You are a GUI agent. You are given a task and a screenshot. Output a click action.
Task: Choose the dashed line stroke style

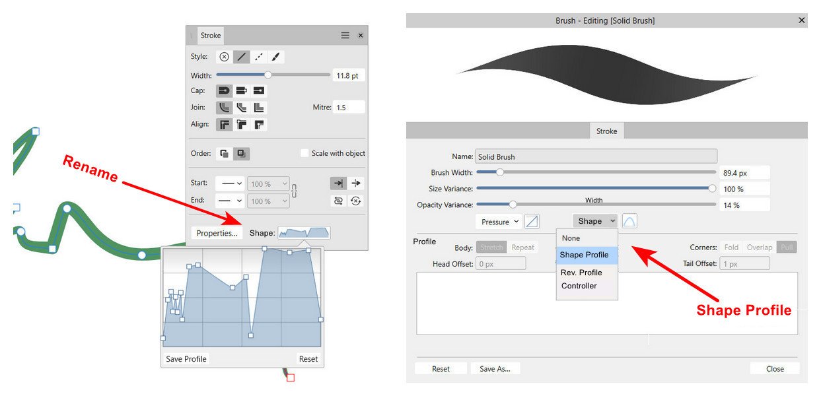click(x=259, y=57)
